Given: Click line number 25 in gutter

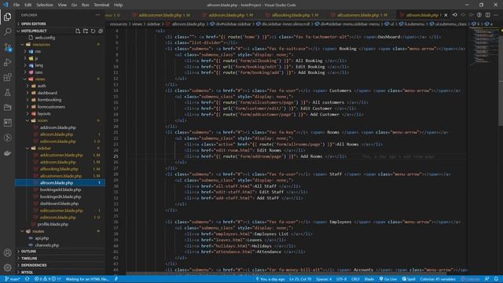Looking at the screenshot, I should [116, 156].
